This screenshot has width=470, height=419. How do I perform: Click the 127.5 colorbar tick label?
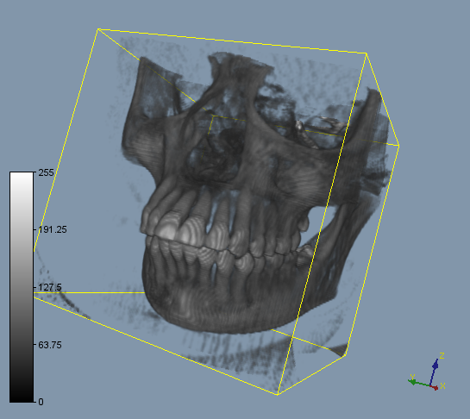50,287
